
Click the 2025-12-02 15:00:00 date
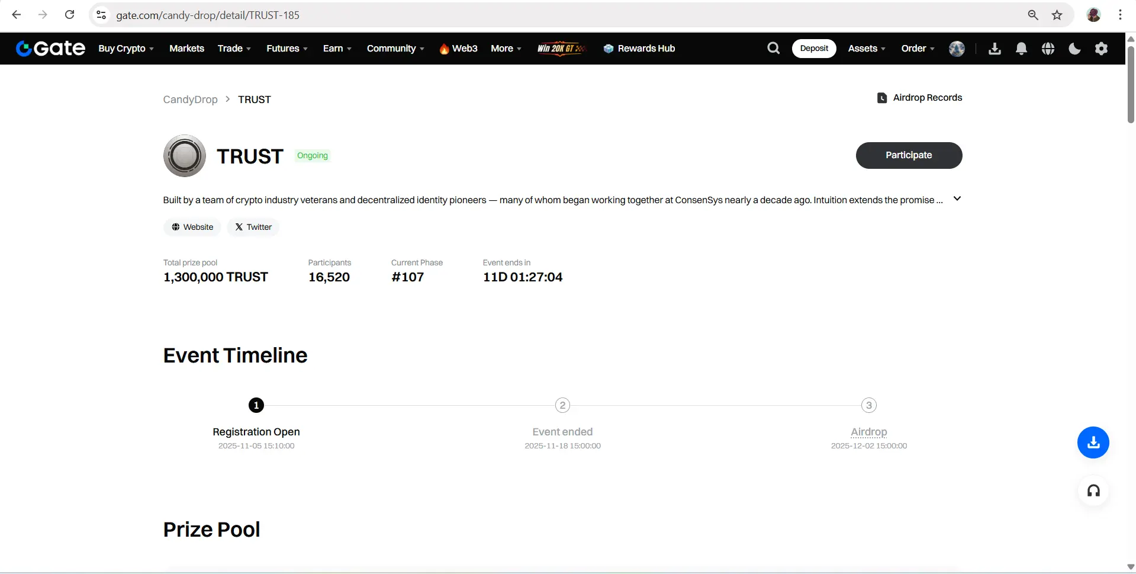pyautogui.click(x=868, y=446)
